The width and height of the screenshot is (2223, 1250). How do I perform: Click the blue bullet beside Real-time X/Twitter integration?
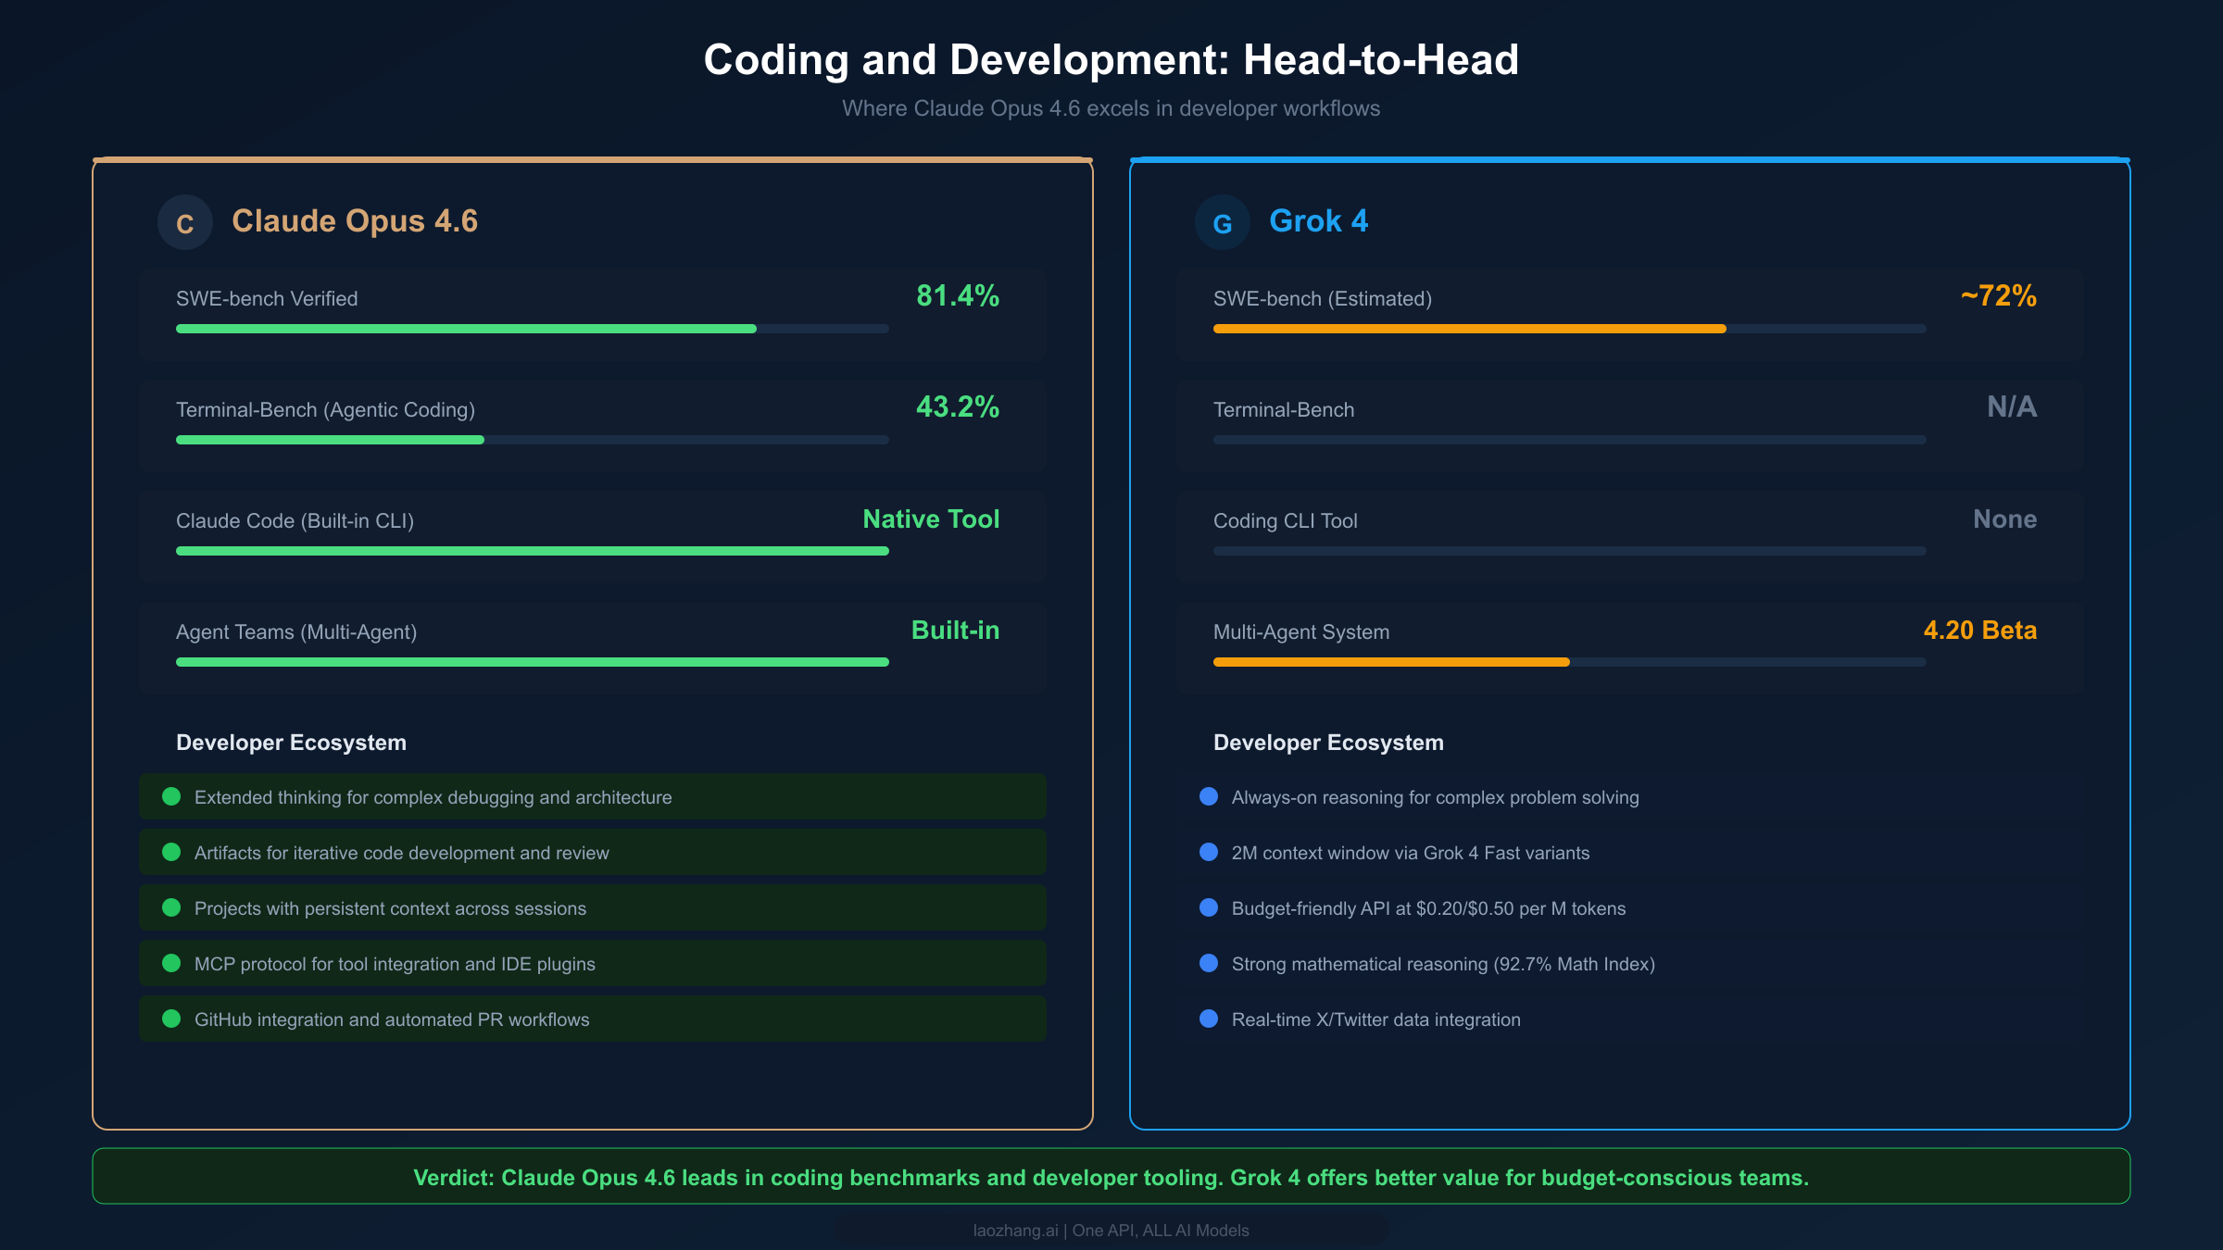pos(1208,1019)
